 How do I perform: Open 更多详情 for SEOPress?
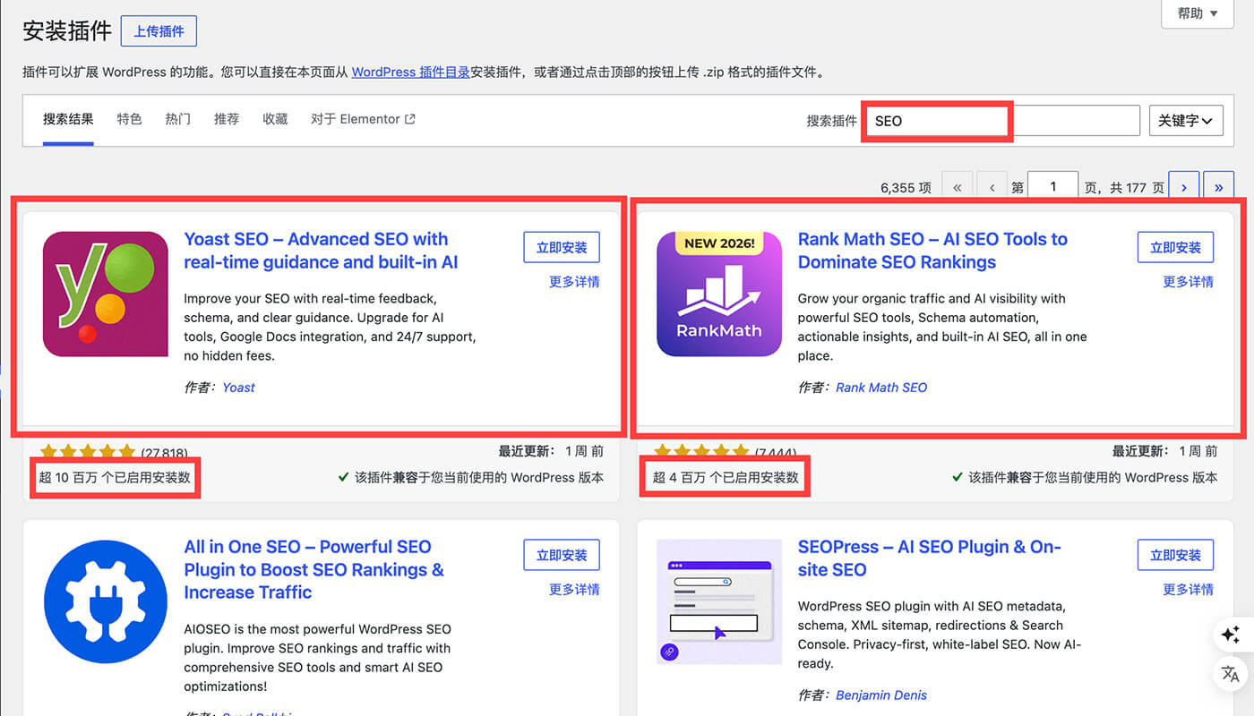point(1188,590)
